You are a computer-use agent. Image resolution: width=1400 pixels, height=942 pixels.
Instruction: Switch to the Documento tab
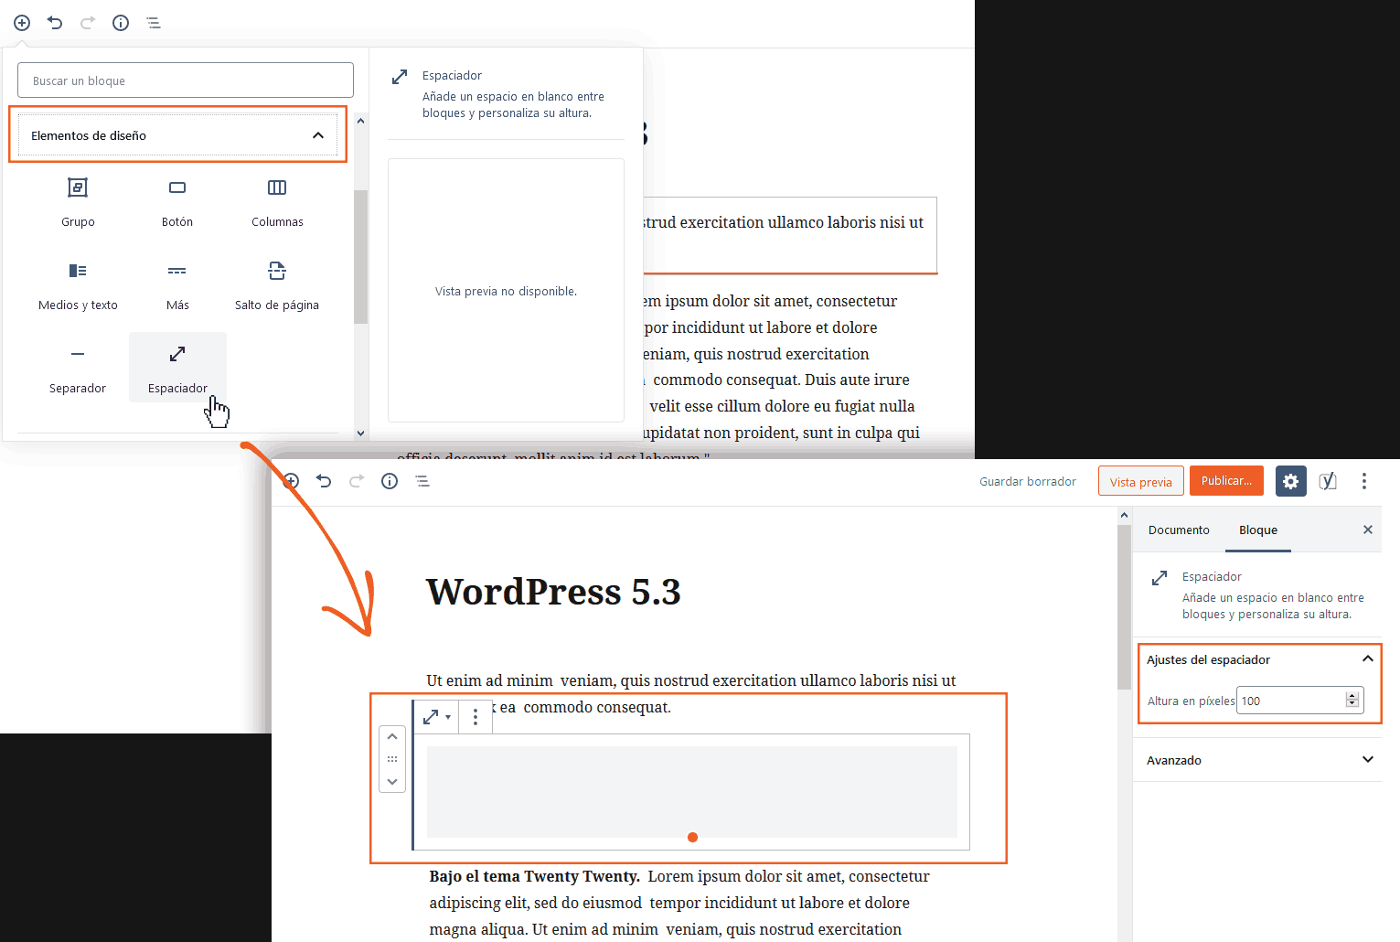(x=1179, y=530)
